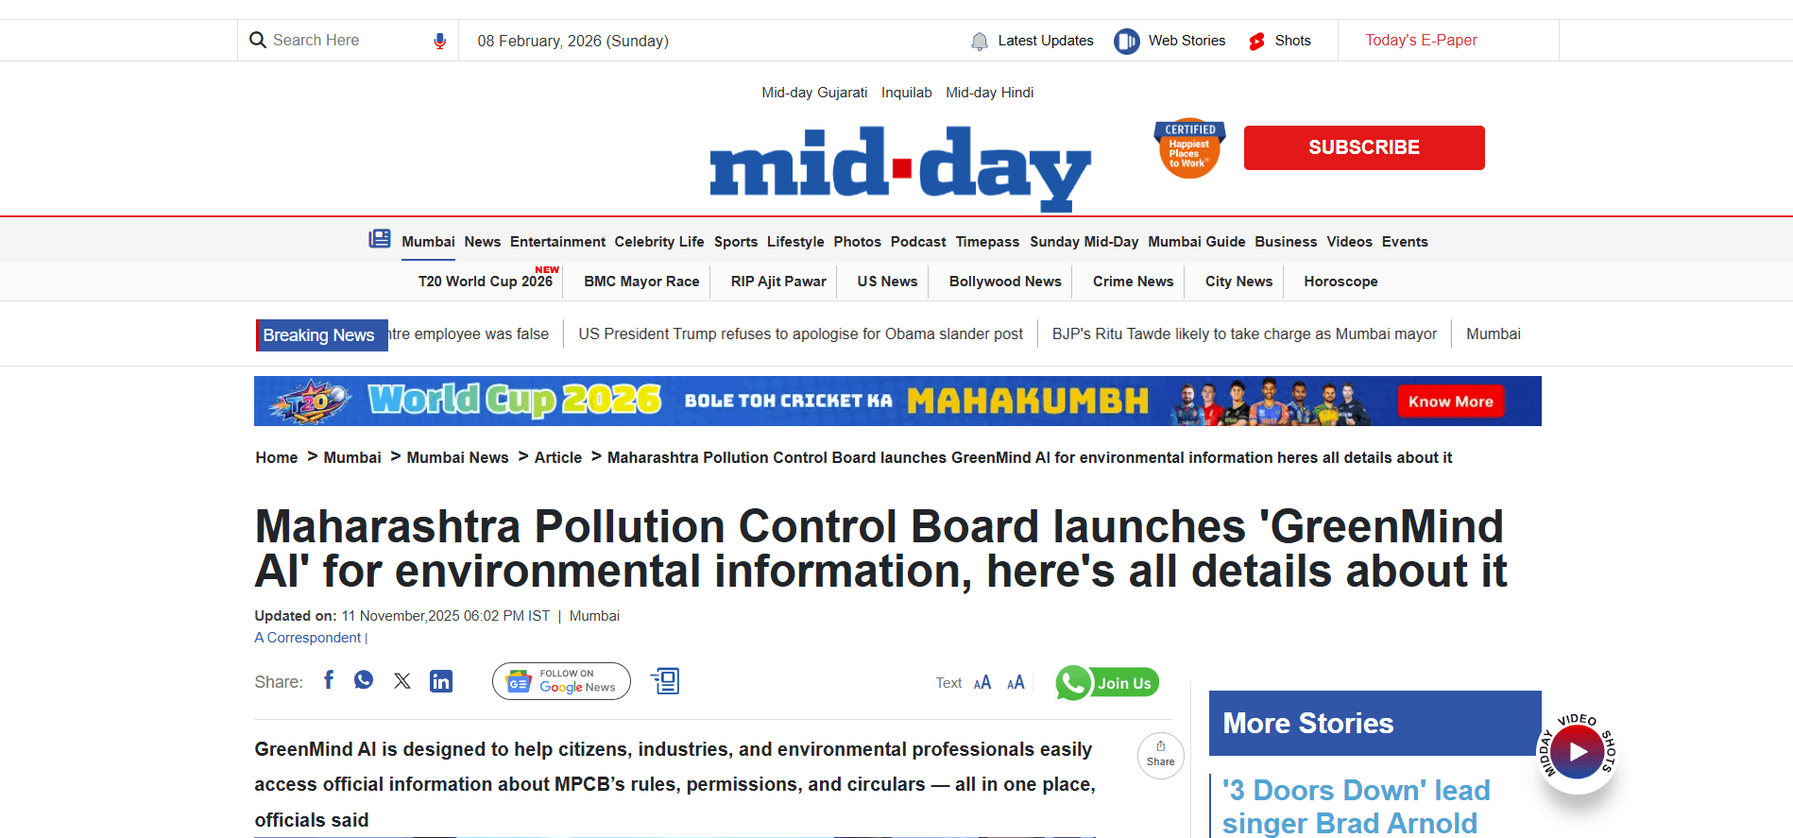1793x838 pixels.
Task: Click the copy article icon
Action: 665,680
